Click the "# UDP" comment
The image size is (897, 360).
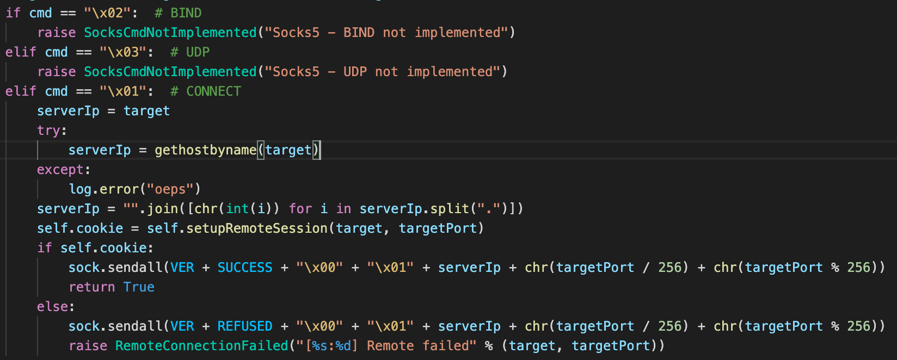190,52
